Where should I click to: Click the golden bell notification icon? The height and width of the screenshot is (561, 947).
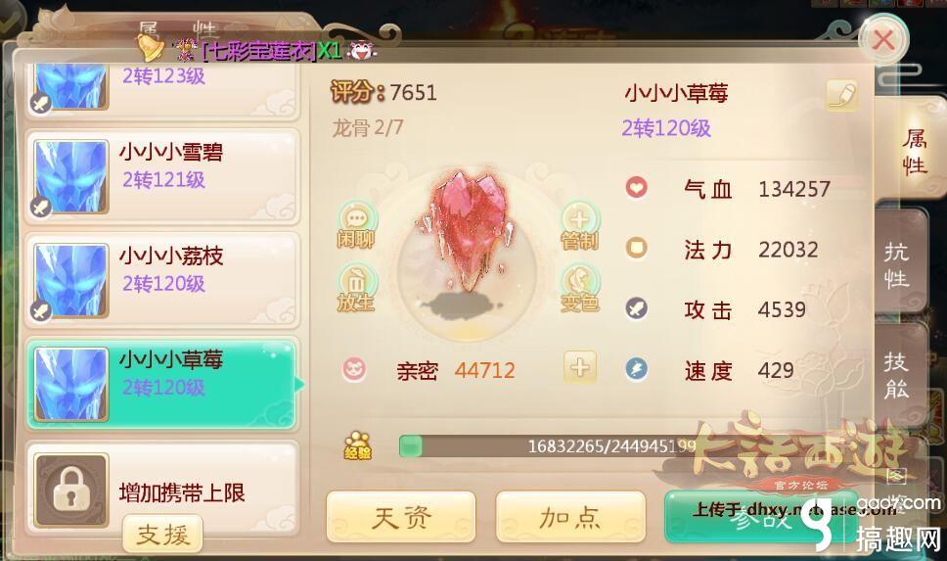pyautogui.click(x=149, y=48)
